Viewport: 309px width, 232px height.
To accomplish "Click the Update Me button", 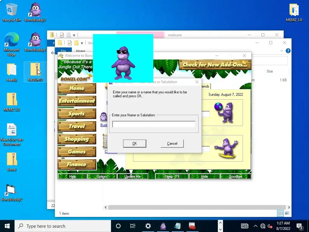I will (132, 176).
